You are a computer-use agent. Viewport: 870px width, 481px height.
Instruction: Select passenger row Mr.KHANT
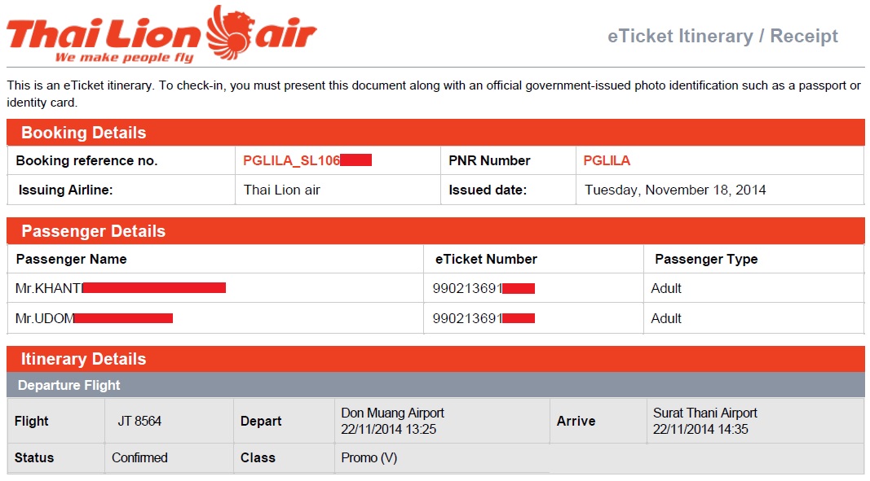435,288
